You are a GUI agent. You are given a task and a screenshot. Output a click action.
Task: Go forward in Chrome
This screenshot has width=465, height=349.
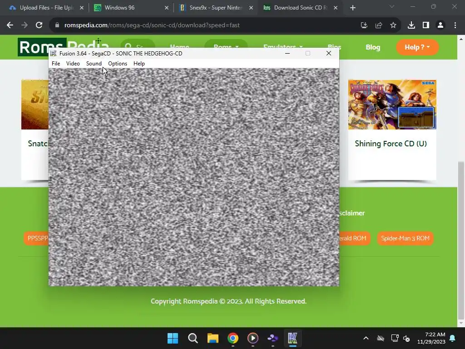25,25
